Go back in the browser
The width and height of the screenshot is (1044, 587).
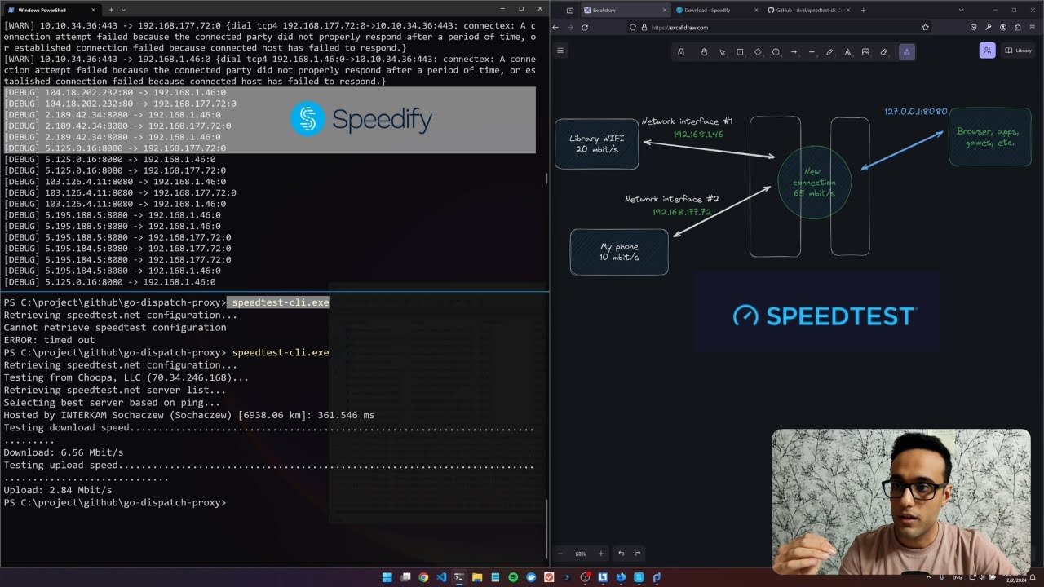pyautogui.click(x=556, y=27)
